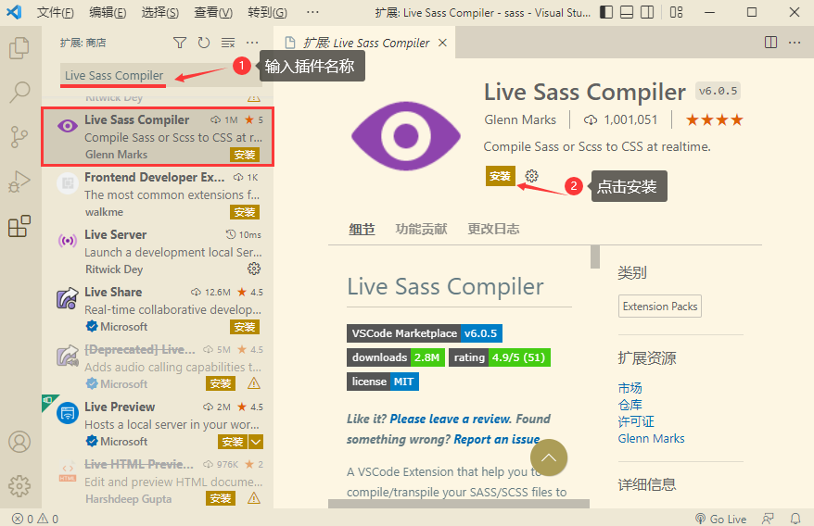Install Live HTML Previewer extension
This screenshot has width=814, height=526.
coord(221,498)
